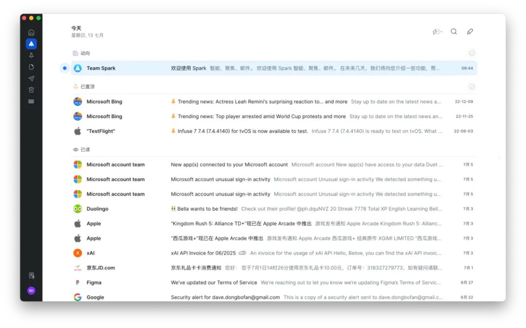Click the eye icon next to 已读

tap(75, 150)
